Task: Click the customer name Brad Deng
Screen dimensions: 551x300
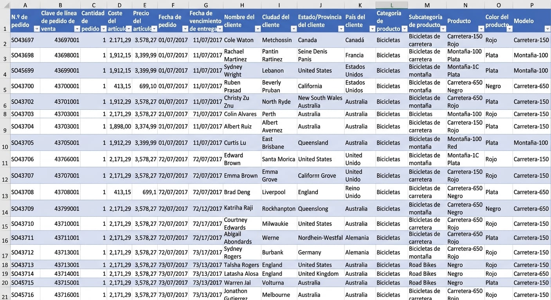Action: (x=242, y=192)
